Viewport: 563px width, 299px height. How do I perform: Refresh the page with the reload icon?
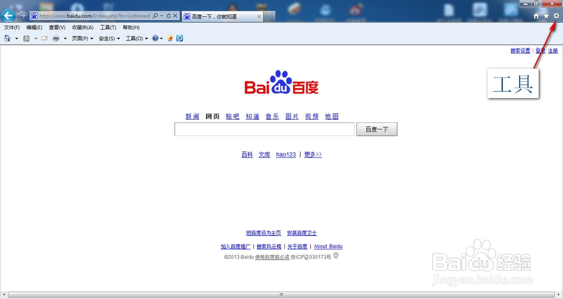point(168,16)
